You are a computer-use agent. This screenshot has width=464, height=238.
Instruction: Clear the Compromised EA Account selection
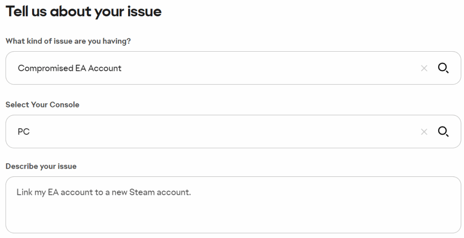point(424,68)
